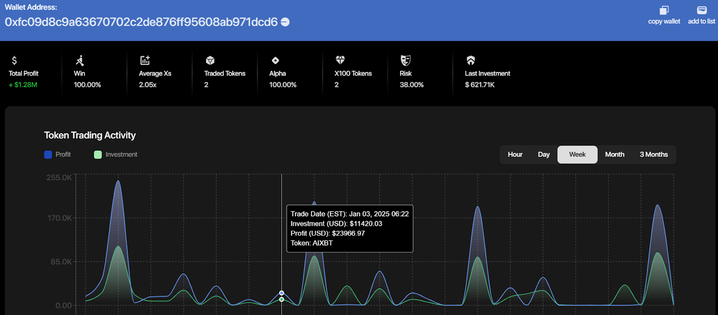The image size is (718, 315).
Task: Click the Risk masks icon
Action: (x=406, y=60)
